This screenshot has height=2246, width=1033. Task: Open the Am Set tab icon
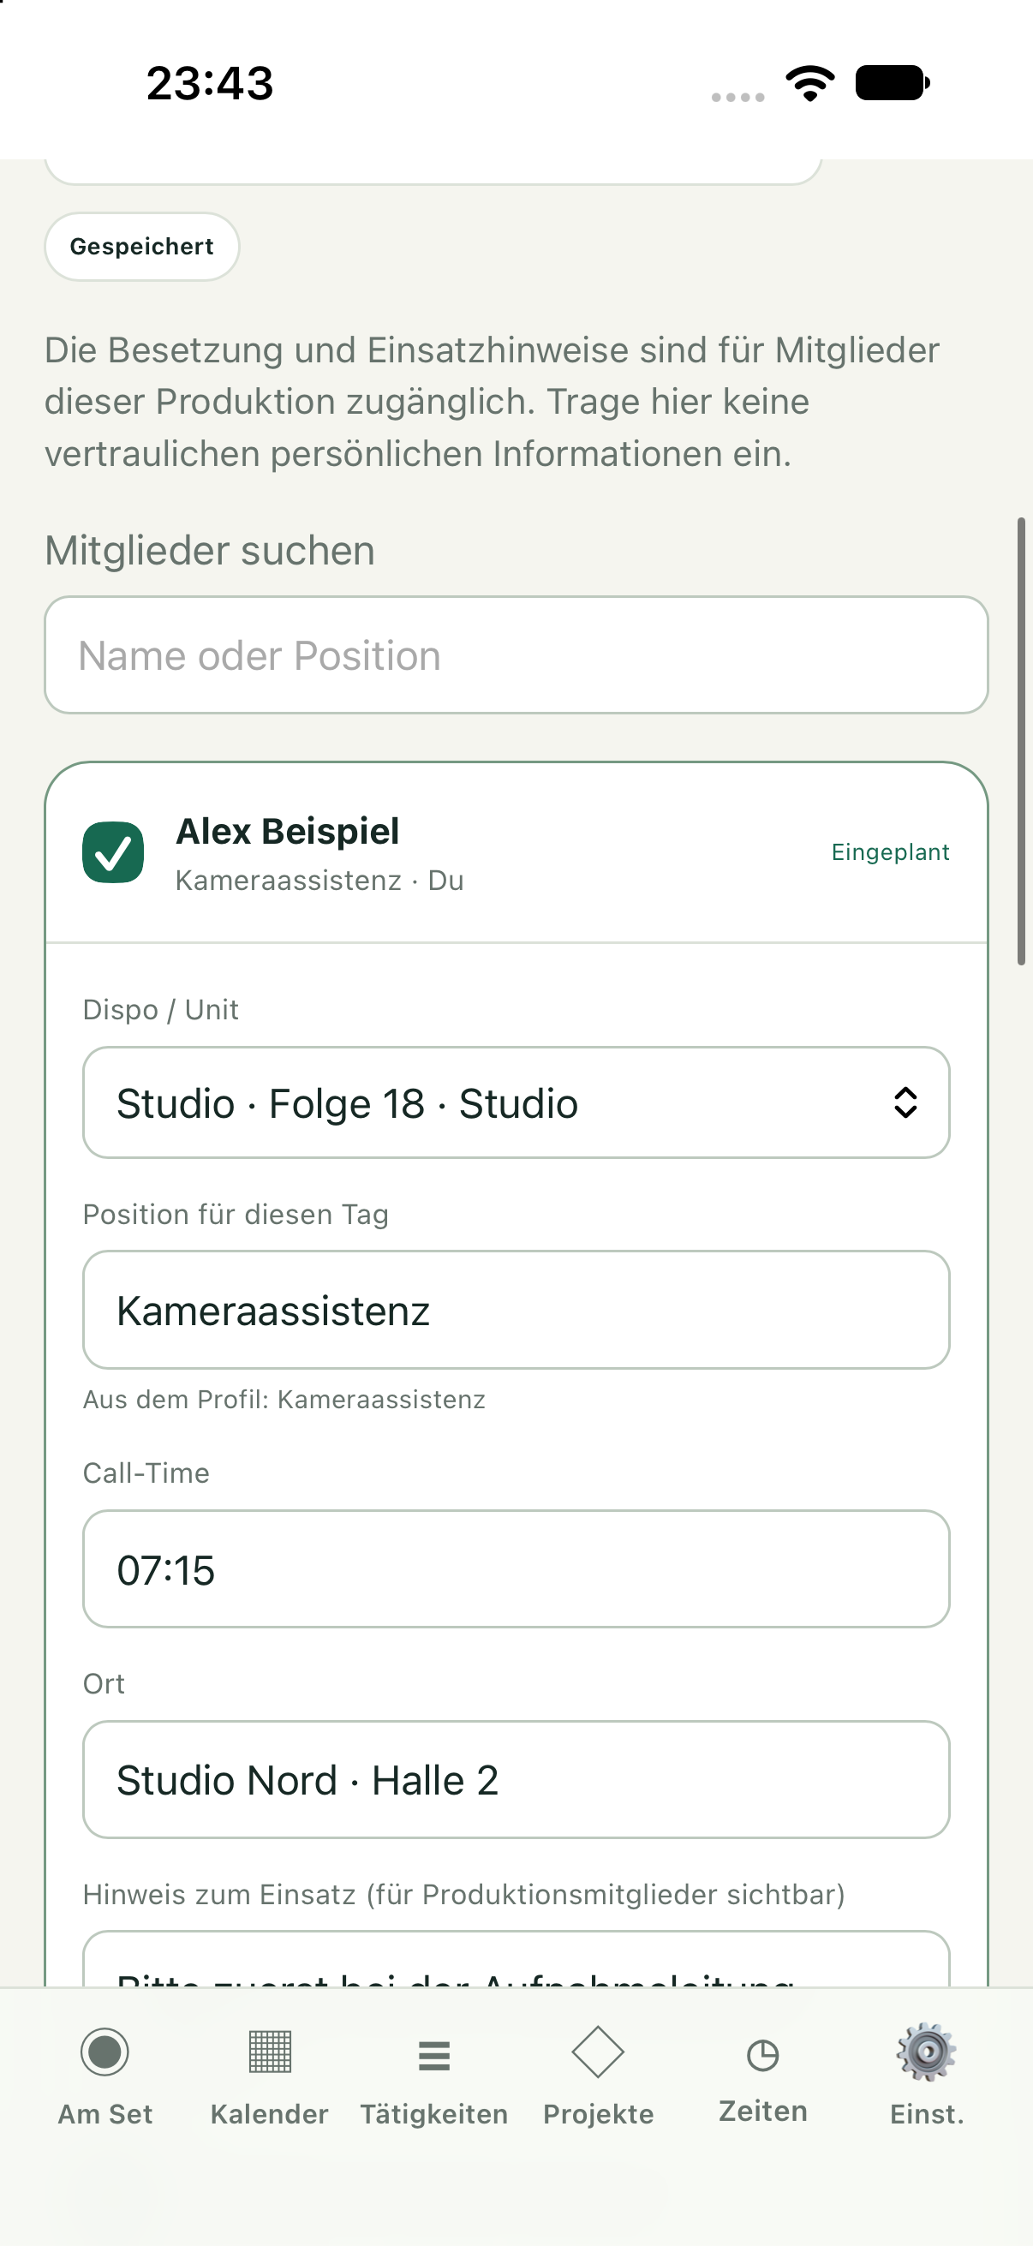pyautogui.click(x=104, y=2052)
